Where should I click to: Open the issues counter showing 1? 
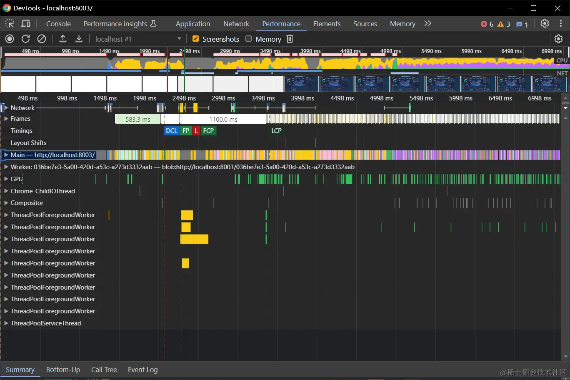(522, 24)
